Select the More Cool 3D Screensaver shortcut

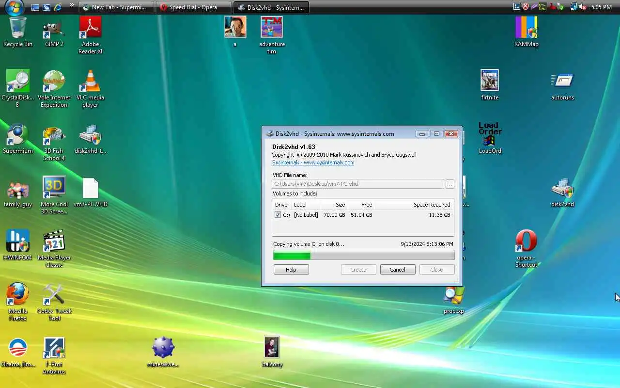54,195
